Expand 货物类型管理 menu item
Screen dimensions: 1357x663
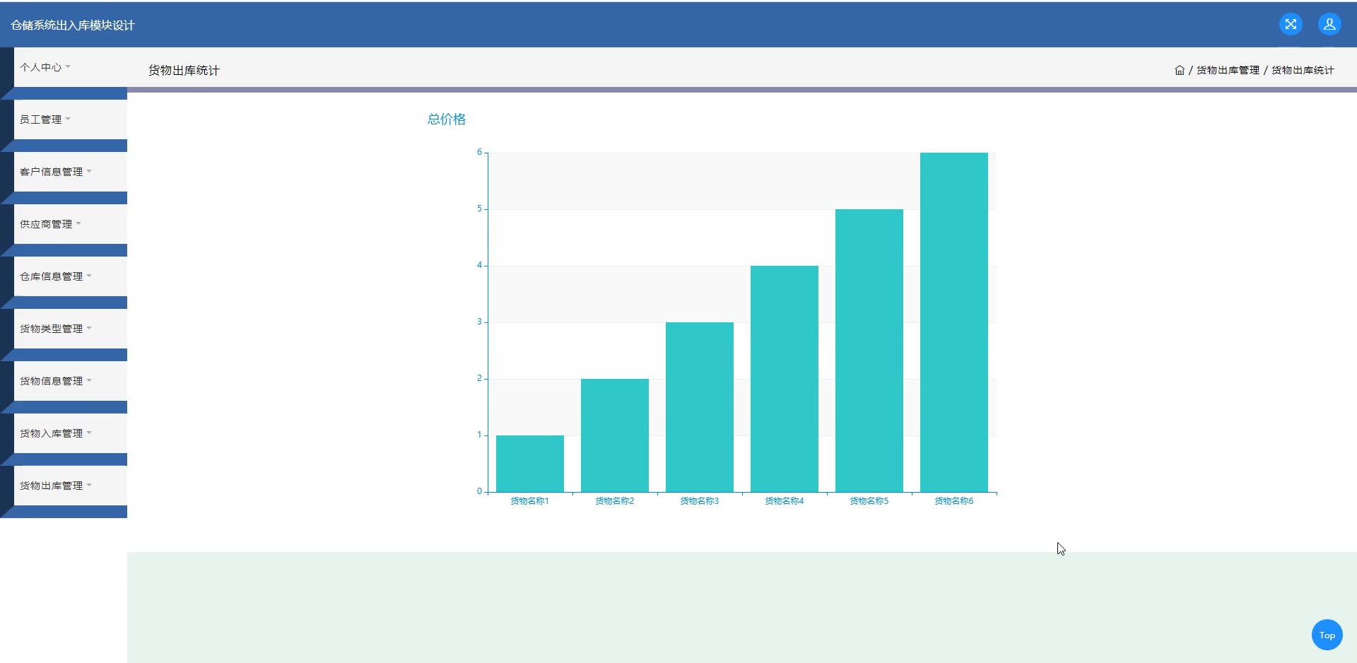pos(55,329)
